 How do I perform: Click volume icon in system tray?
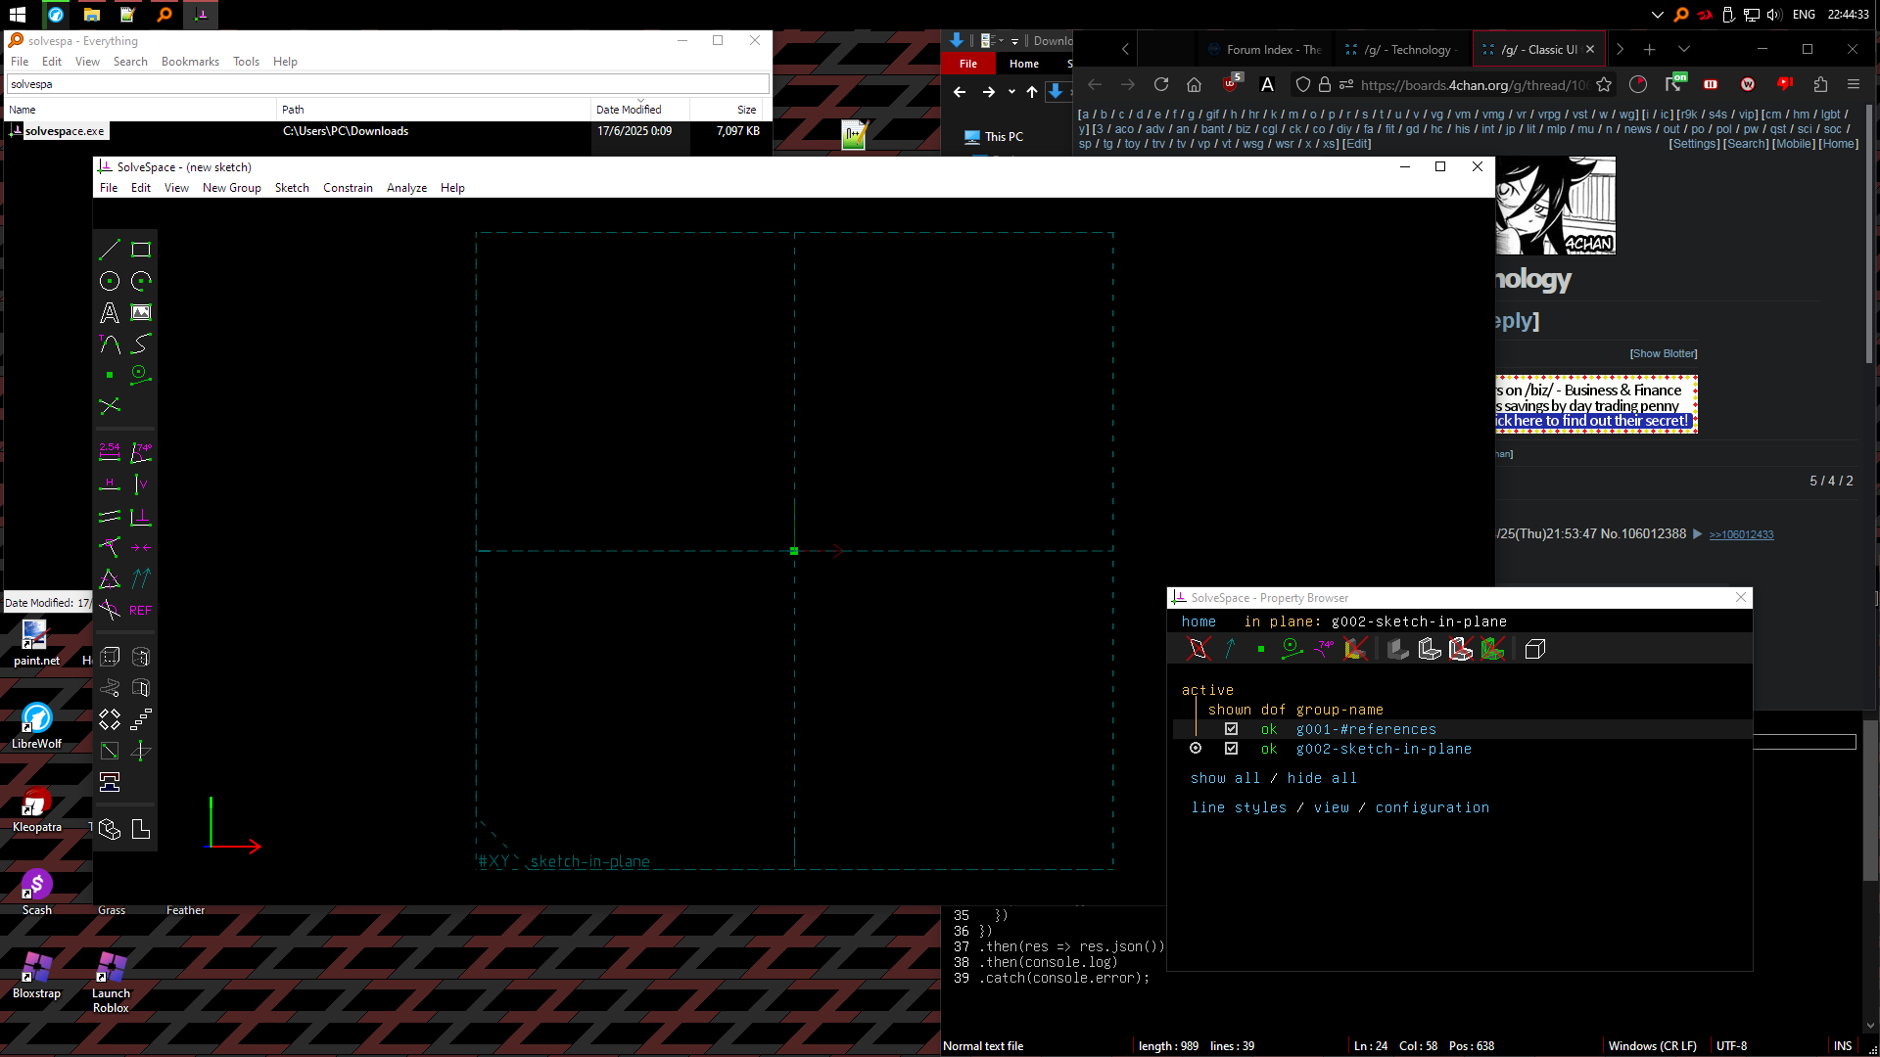point(1774,15)
